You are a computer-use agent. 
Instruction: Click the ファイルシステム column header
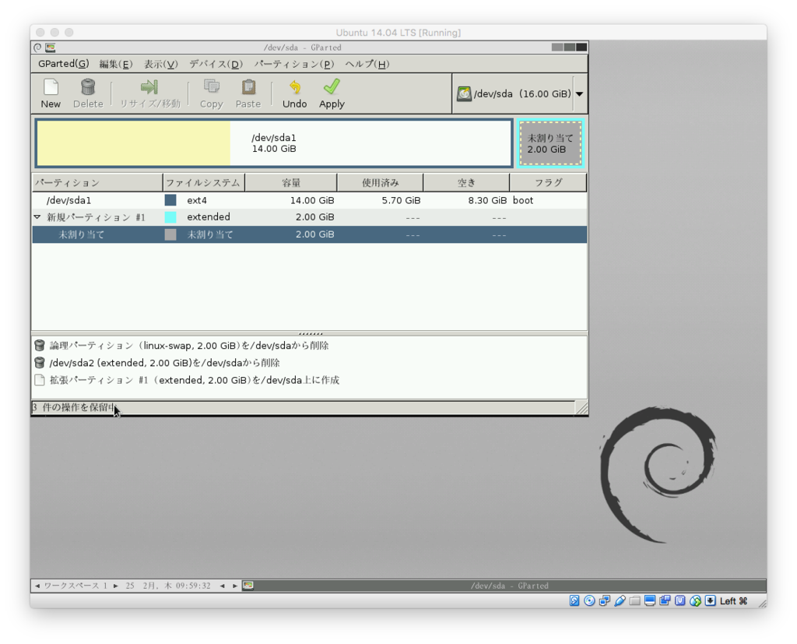(x=204, y=183)
